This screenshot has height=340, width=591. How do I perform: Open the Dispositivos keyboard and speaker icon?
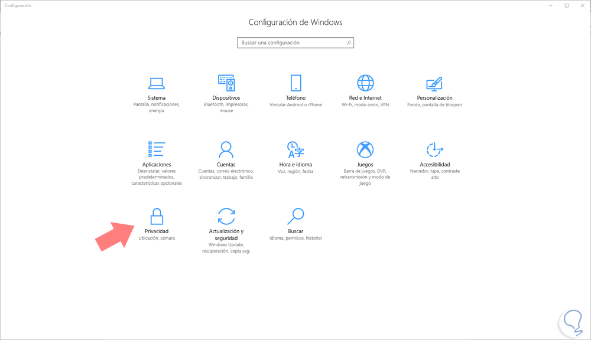pyautogui.click(x=226, y=83)
